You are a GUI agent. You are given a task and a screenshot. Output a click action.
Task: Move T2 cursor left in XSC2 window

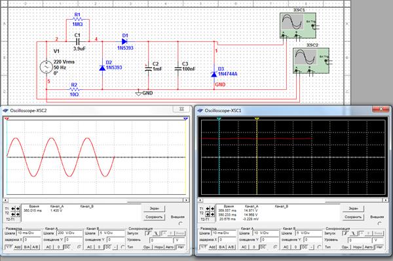pos(13,214)
